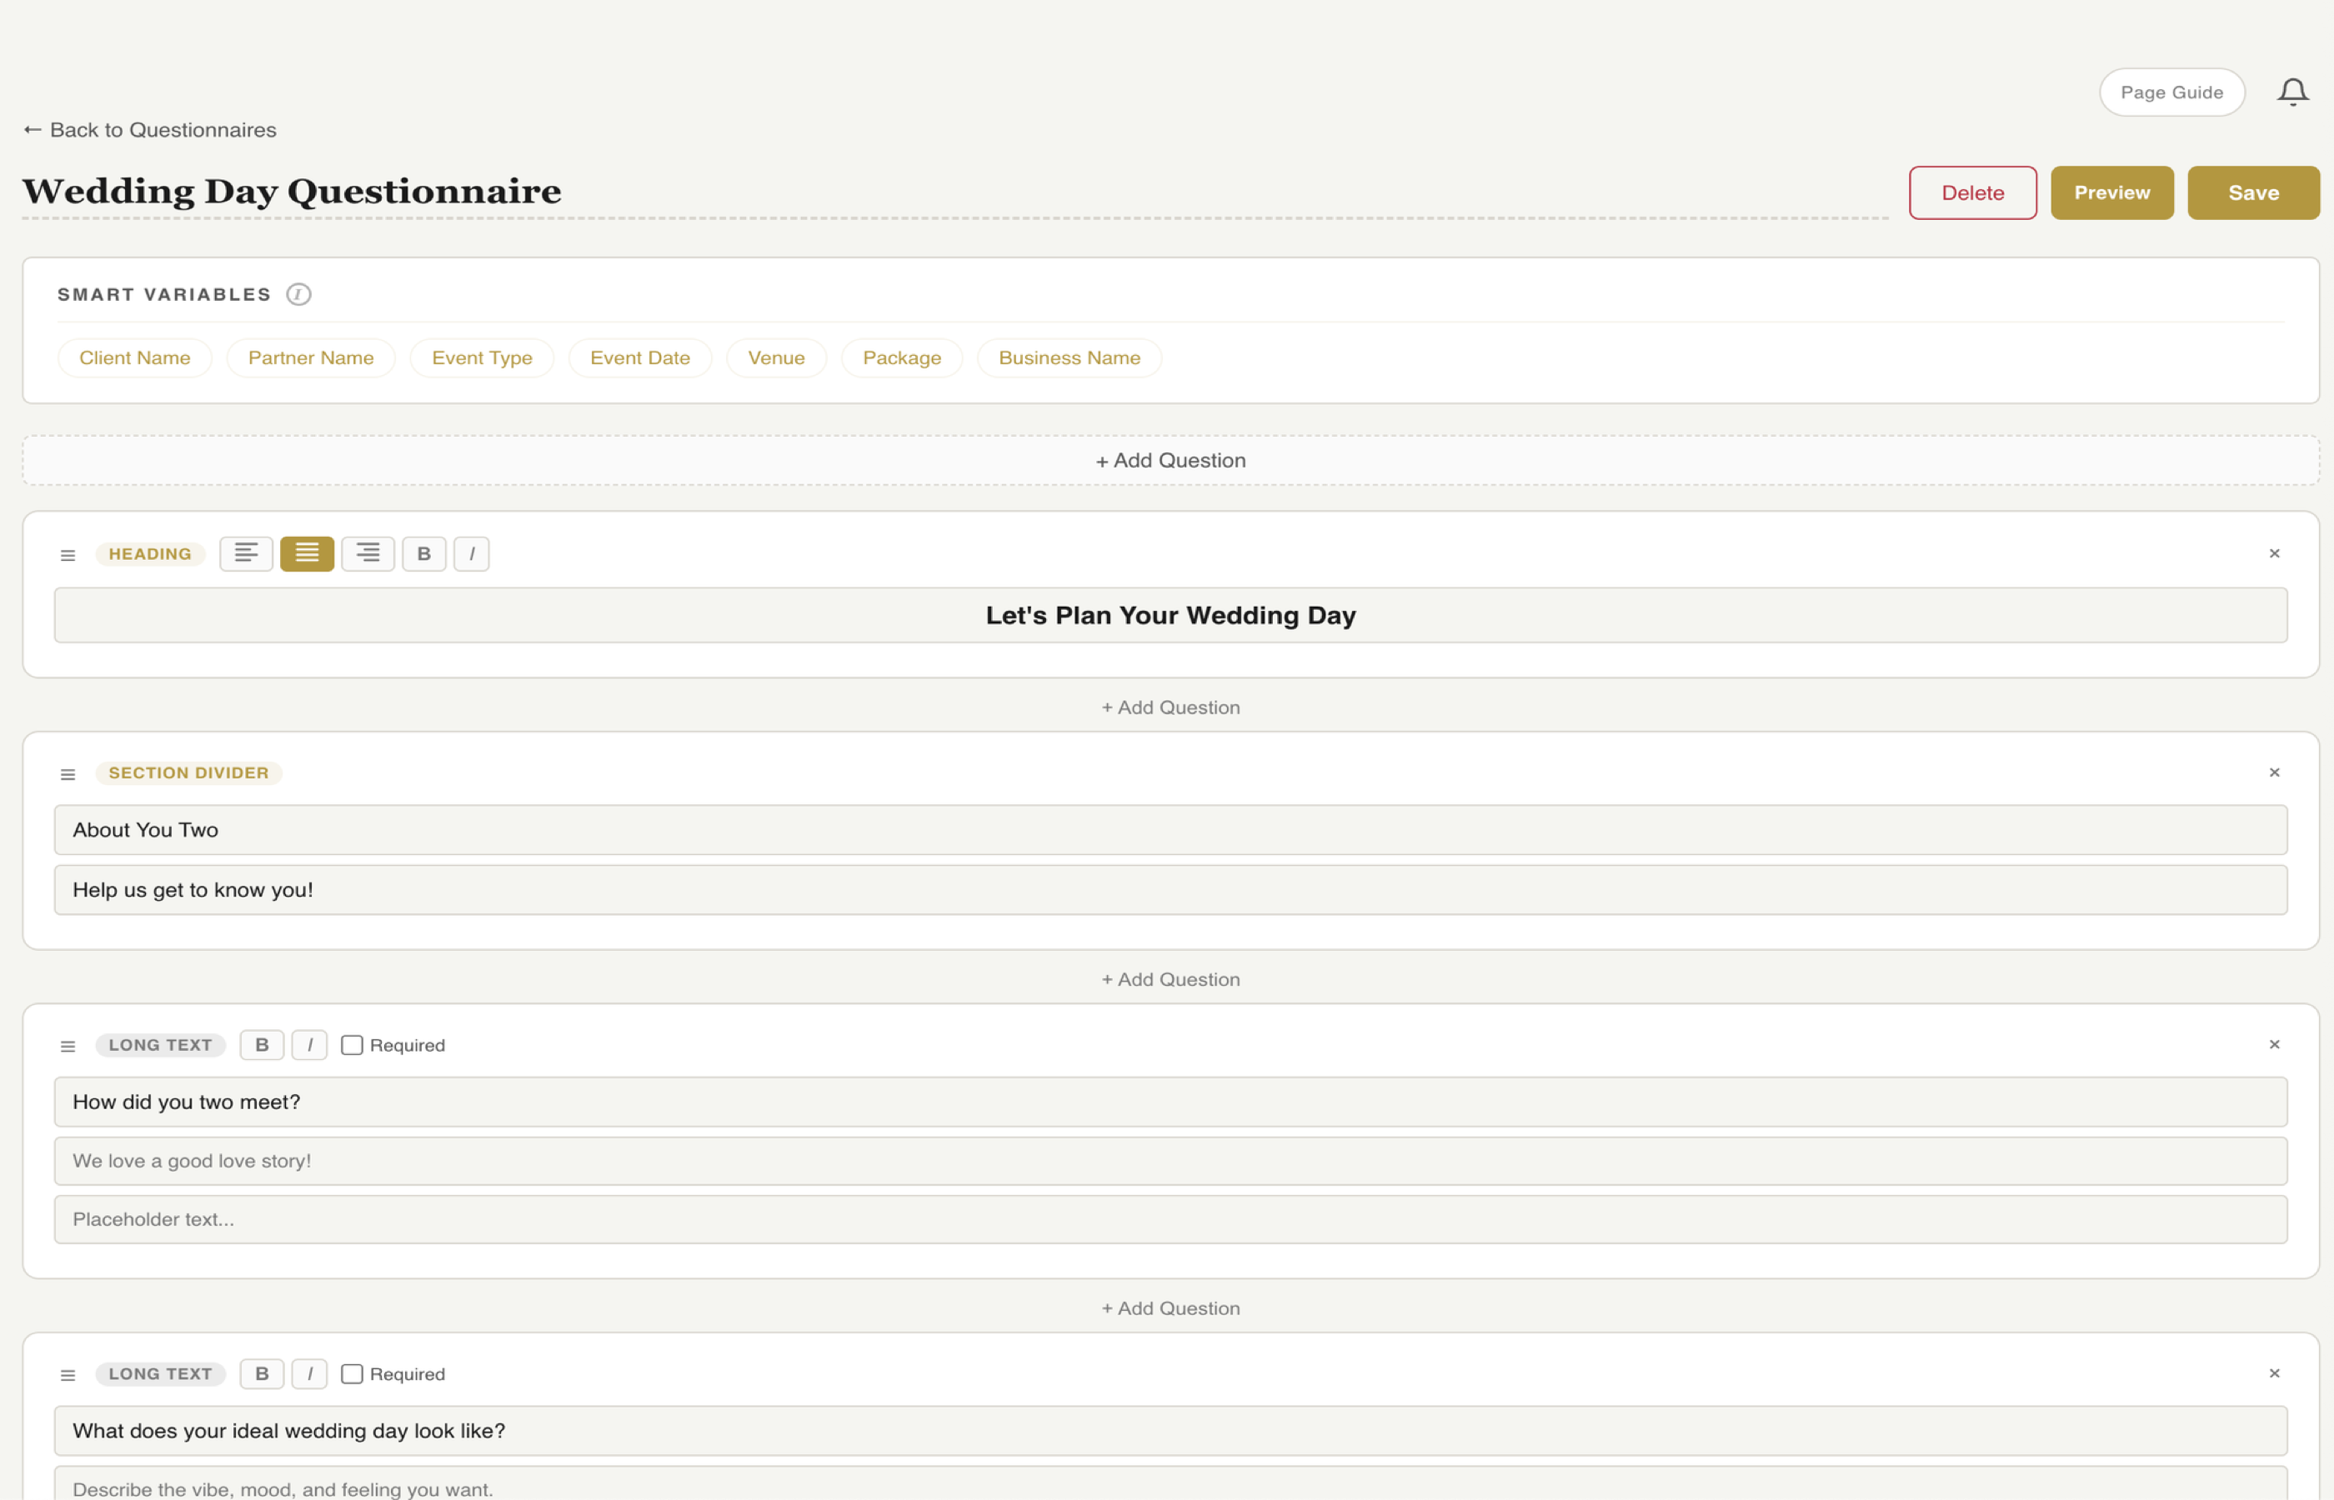Save the Wedding Day Questionnaire
Screen dimensions: 2334x1500
tap(2252, 192)
